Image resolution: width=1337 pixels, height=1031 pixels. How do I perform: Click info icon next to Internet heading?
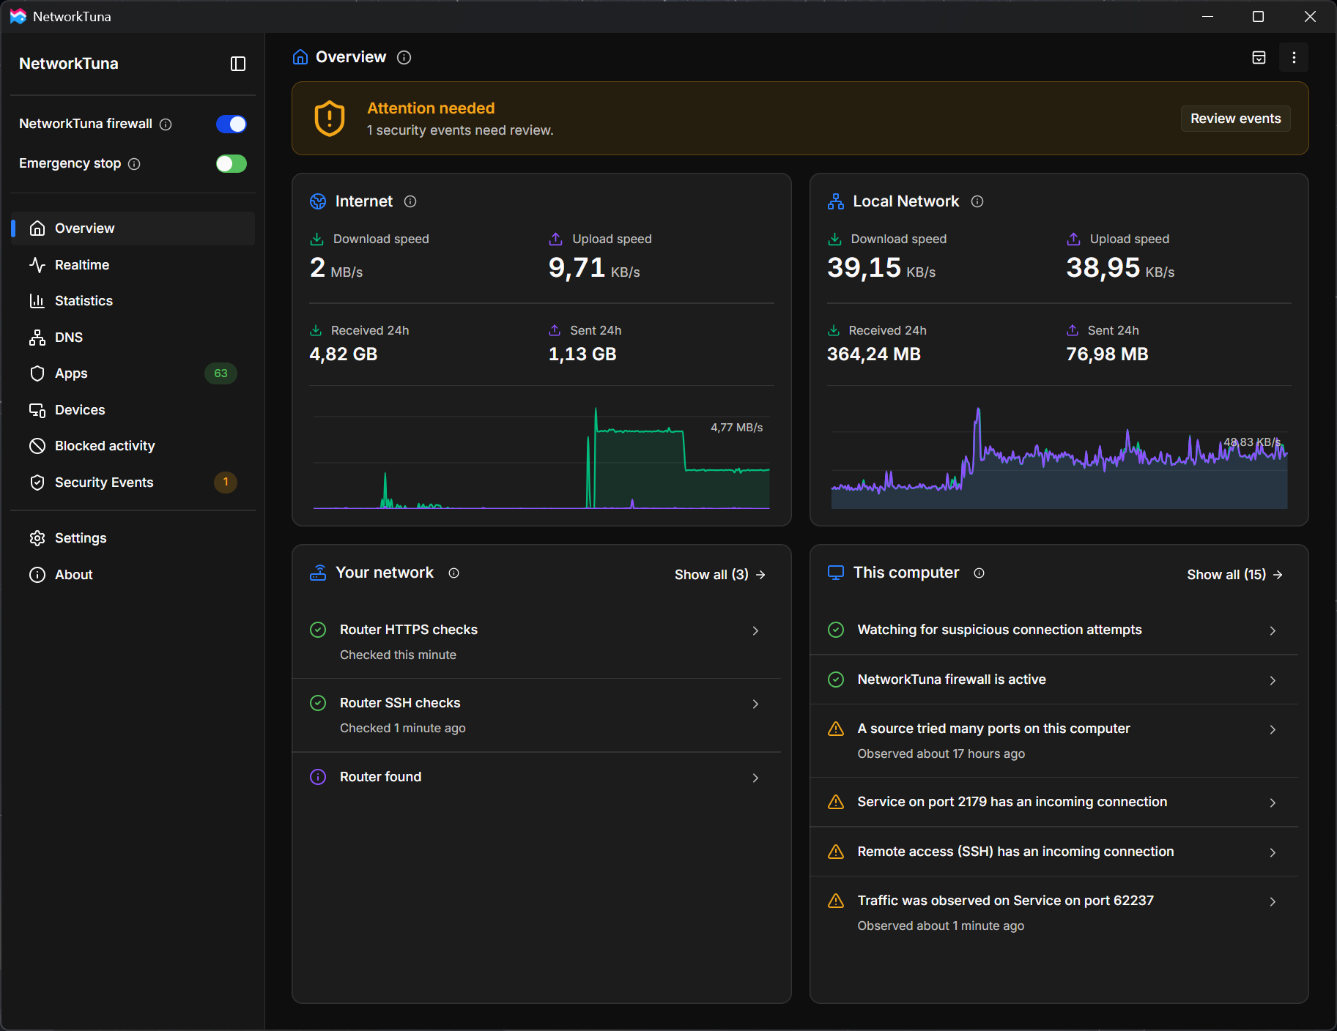[x=410, y=201]
